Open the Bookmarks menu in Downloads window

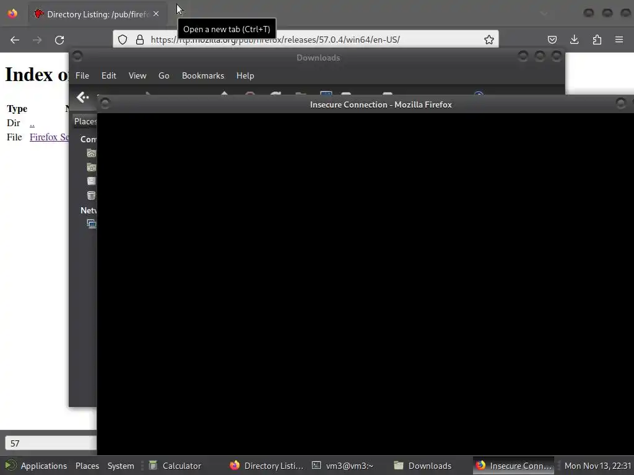click(203, 75)
